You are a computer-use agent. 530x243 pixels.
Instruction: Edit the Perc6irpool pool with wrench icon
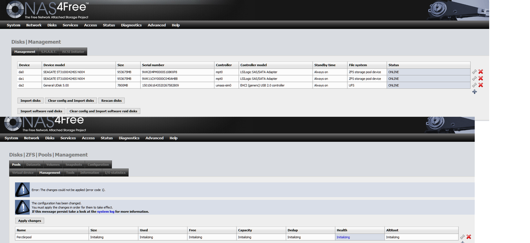click(x=462, y=237)
